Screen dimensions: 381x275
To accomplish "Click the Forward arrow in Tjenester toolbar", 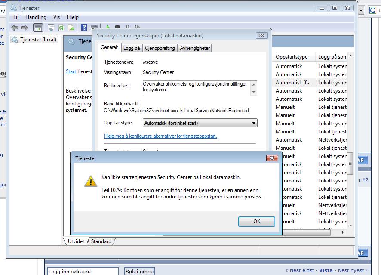I will (25, 28).
